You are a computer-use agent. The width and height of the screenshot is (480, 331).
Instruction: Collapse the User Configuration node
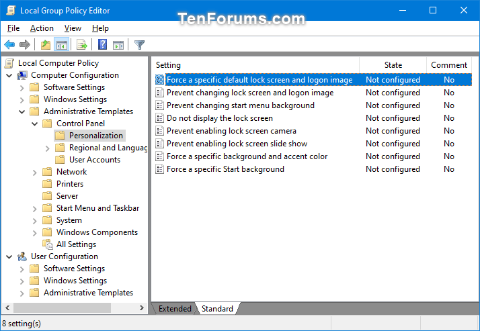pos(9,256)
